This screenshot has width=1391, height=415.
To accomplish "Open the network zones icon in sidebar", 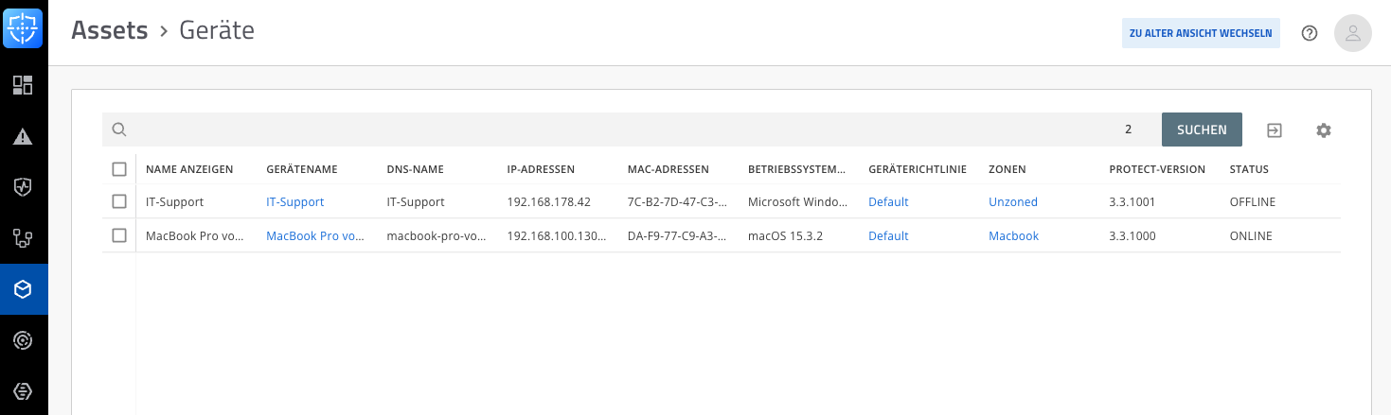I will [x=24, y=238].
